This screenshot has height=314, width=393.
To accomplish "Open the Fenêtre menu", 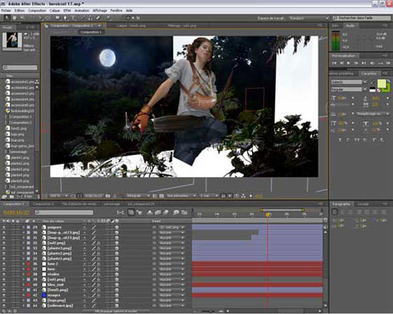I will [x=116, y=10].
